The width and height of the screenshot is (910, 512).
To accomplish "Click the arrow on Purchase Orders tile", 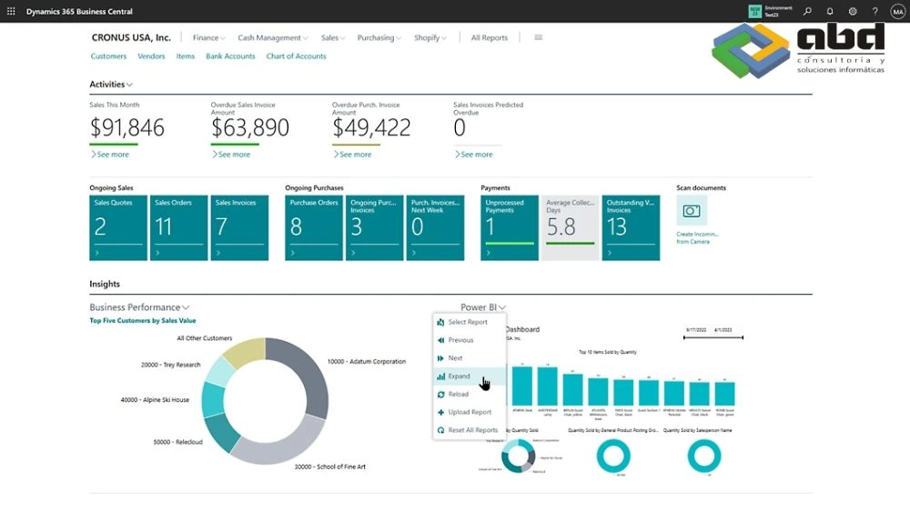I will 292,253.
